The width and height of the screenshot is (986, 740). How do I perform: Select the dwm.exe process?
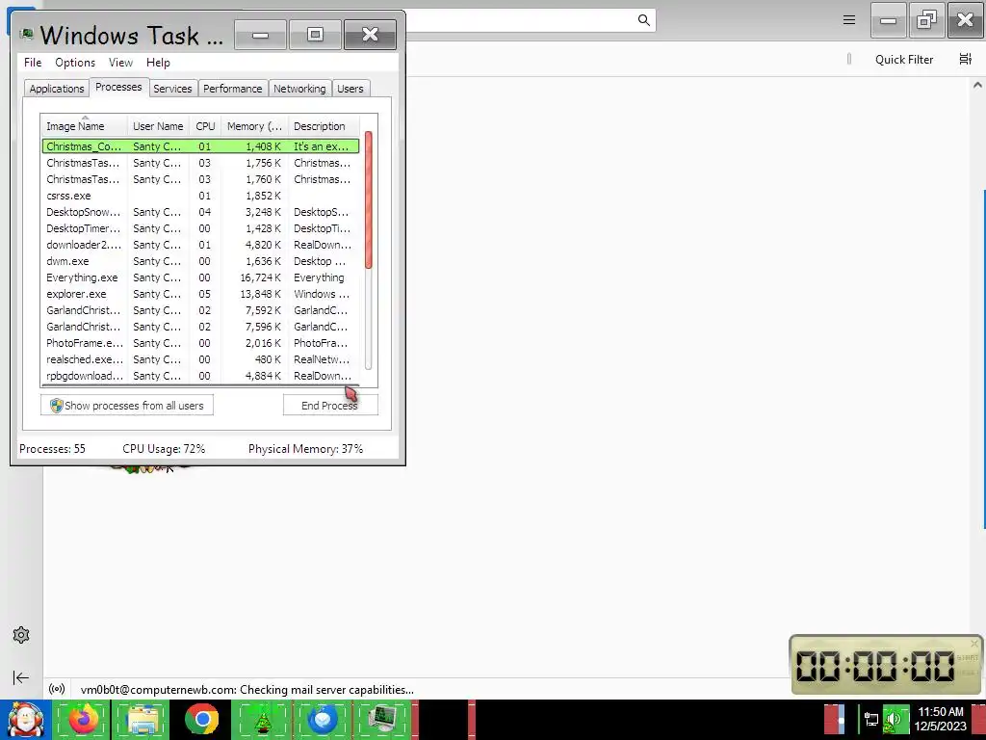pyautogui.click(x=200, y=261)
